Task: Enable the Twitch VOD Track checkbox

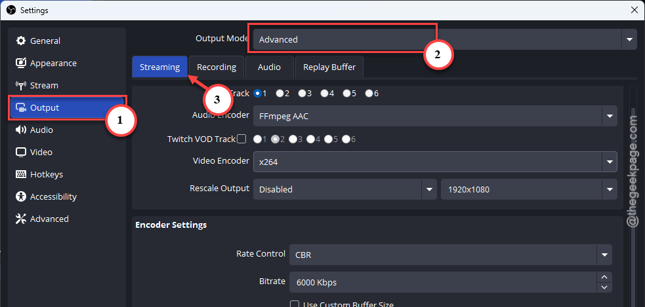Action: (x=241, y=139)
